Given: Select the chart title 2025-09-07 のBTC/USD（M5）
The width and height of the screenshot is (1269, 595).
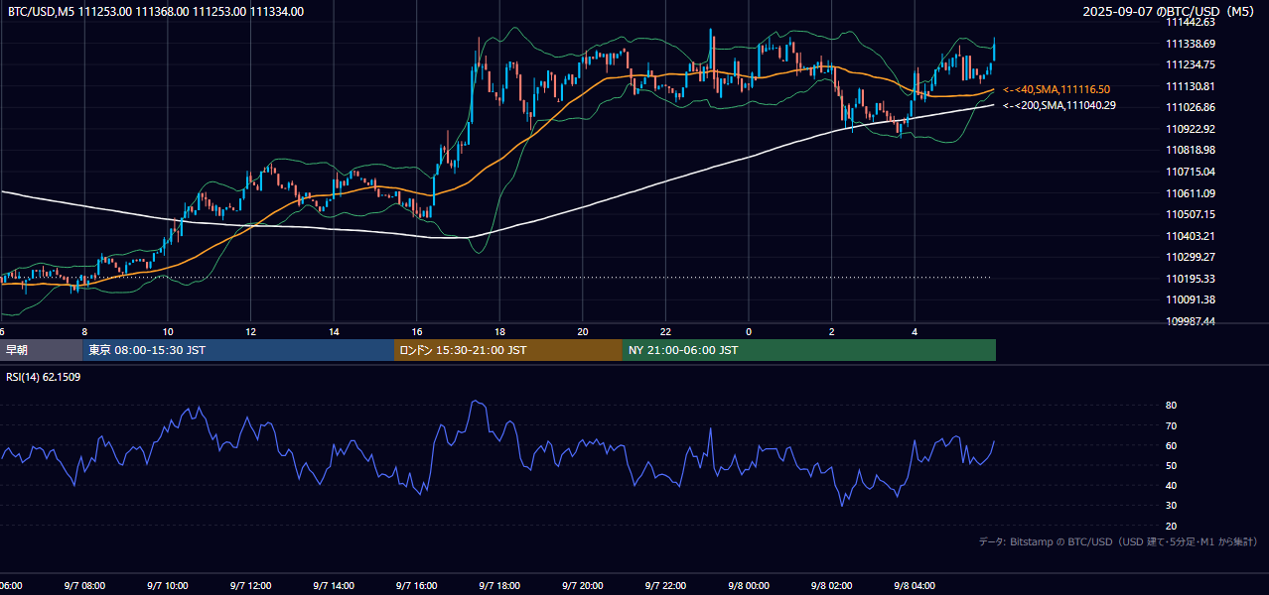Looking at the screenshot, I should 1170,12.
